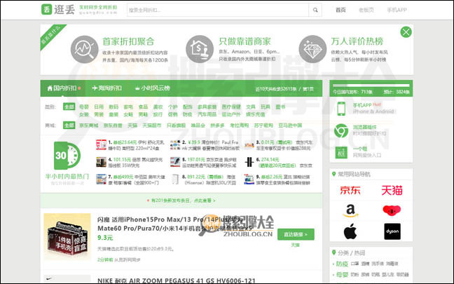Click the 浏览器插件 text link
The width and height of the screenshot is (454, 284).
[364, 127]
